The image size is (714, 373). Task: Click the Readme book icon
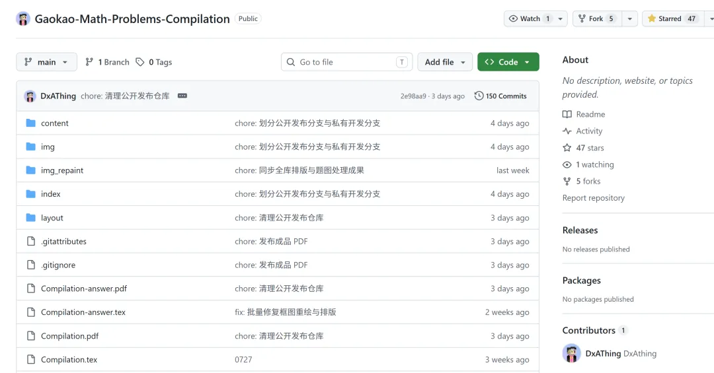[x=567, y=114]
